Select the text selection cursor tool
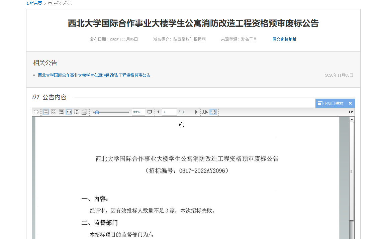The height and width of the screenshot is (239, 380). [205, 112]
